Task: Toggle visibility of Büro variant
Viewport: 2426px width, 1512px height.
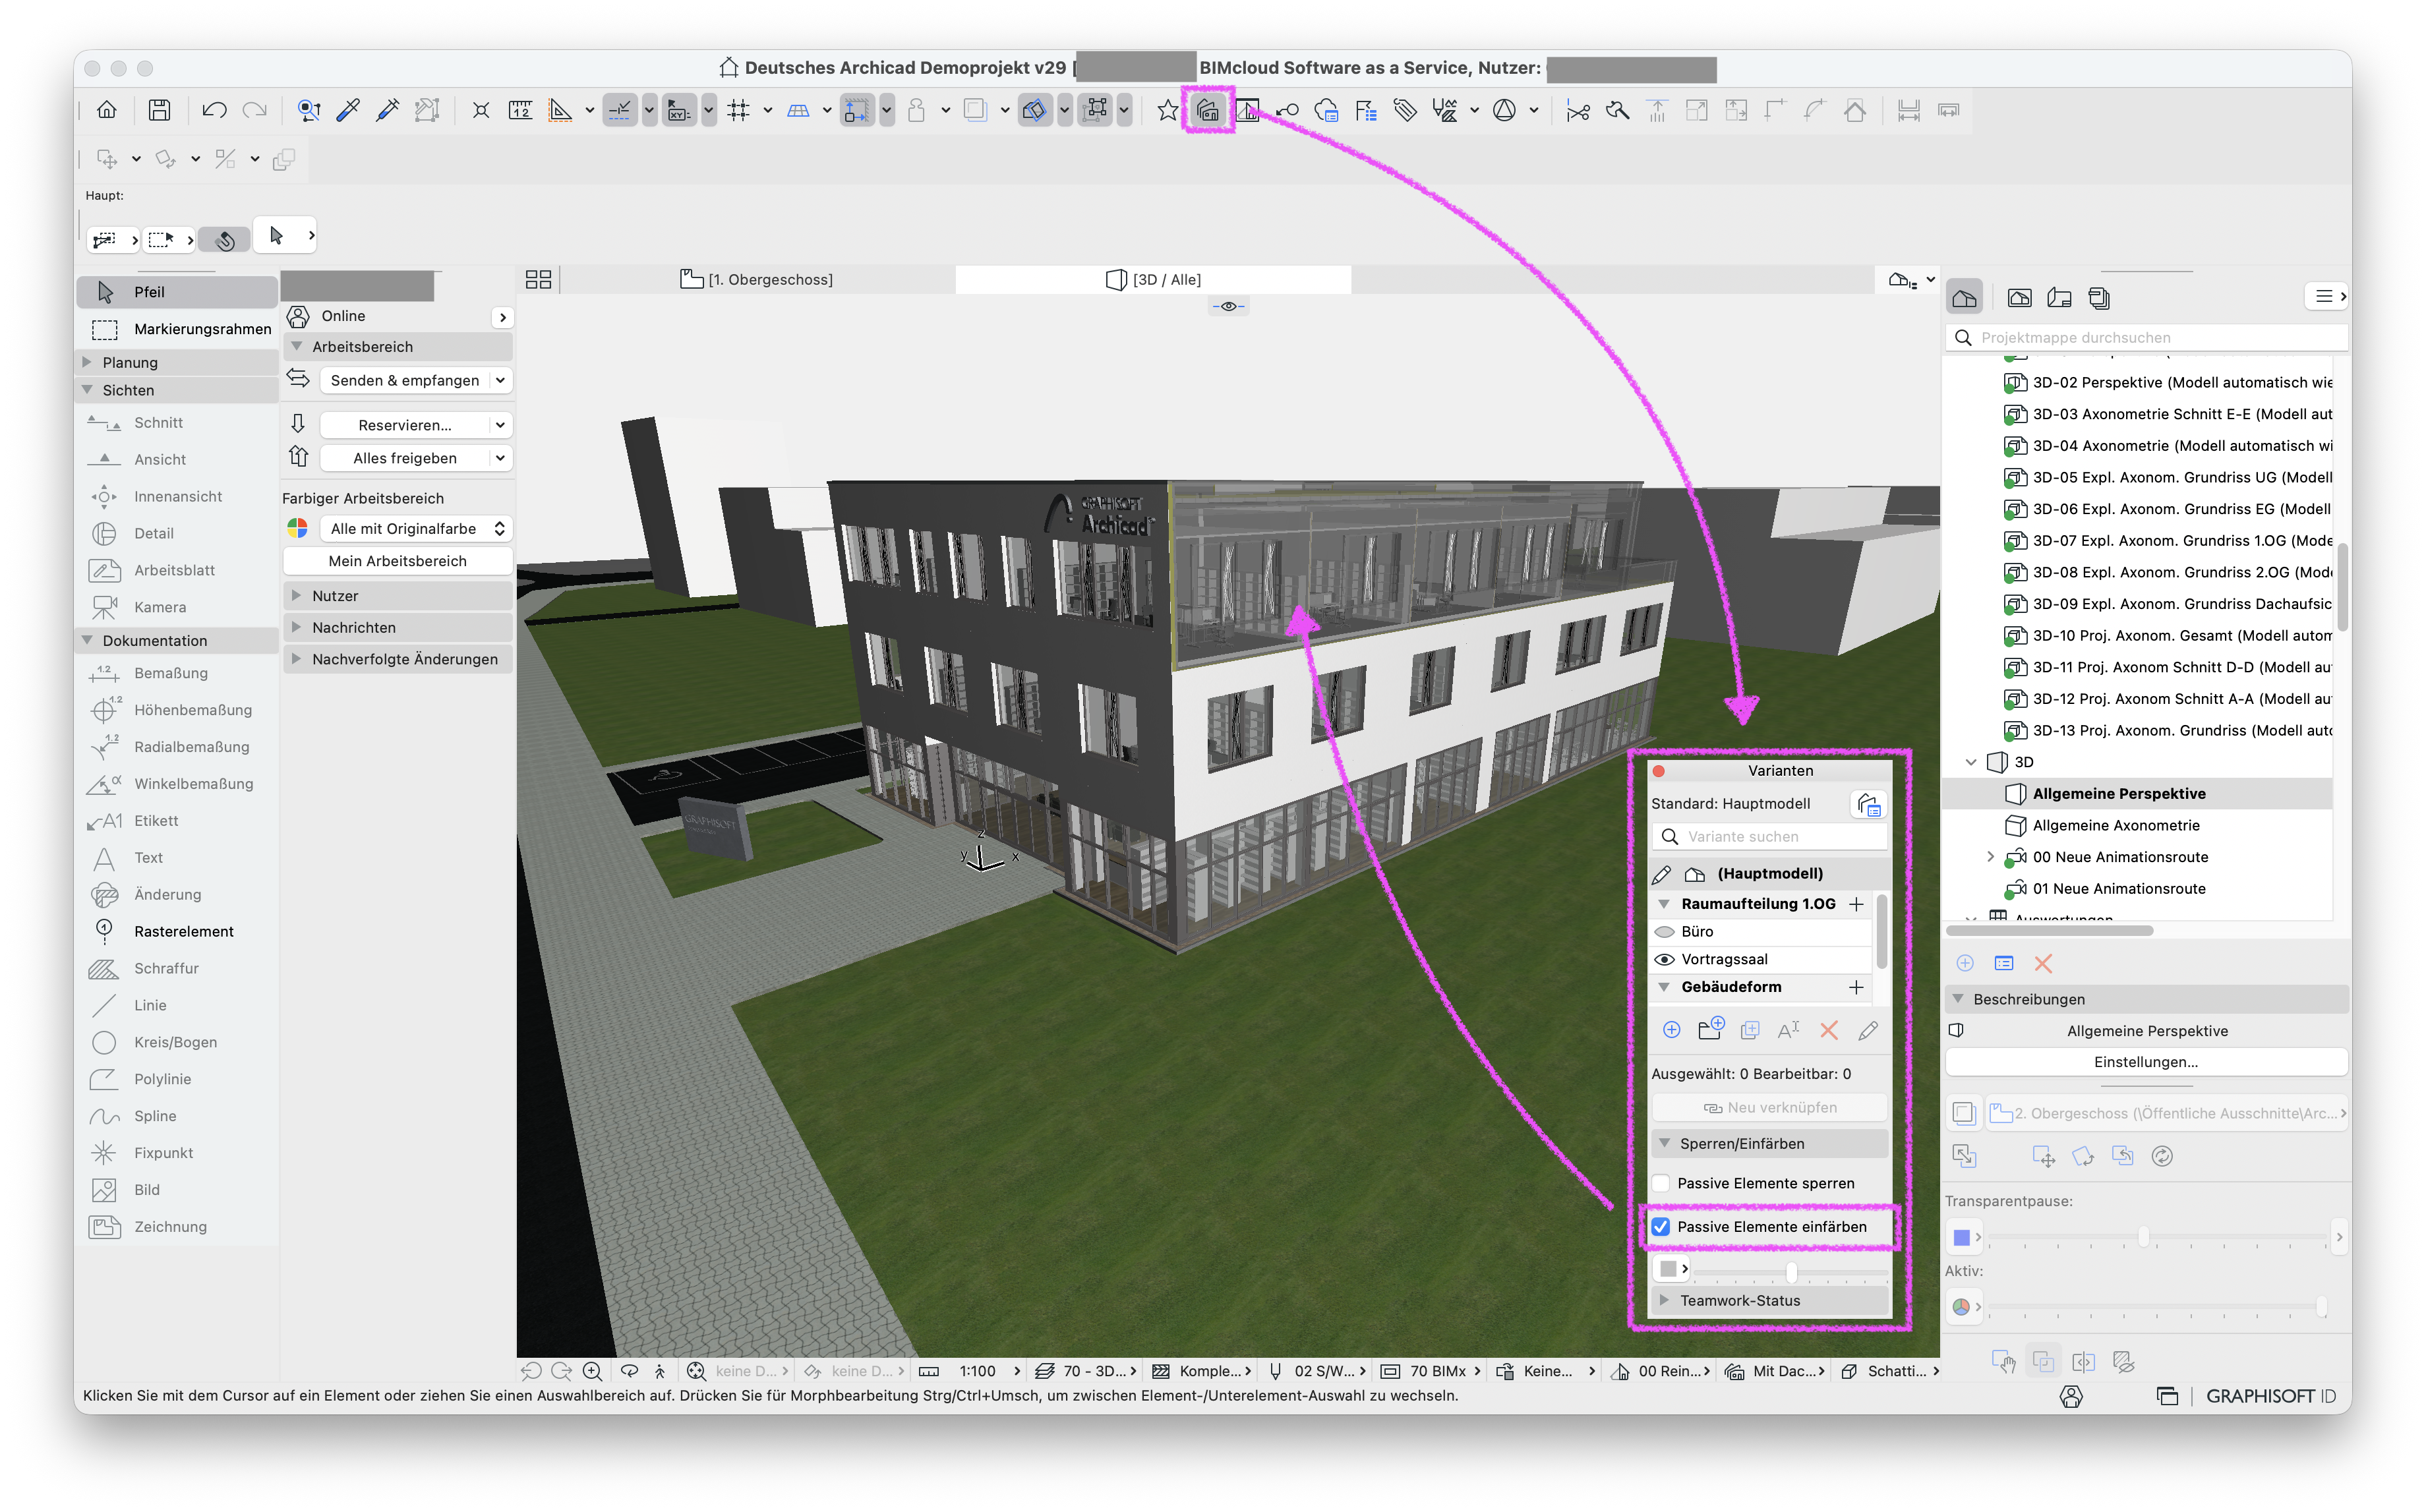Action: tap(1664, 932)
